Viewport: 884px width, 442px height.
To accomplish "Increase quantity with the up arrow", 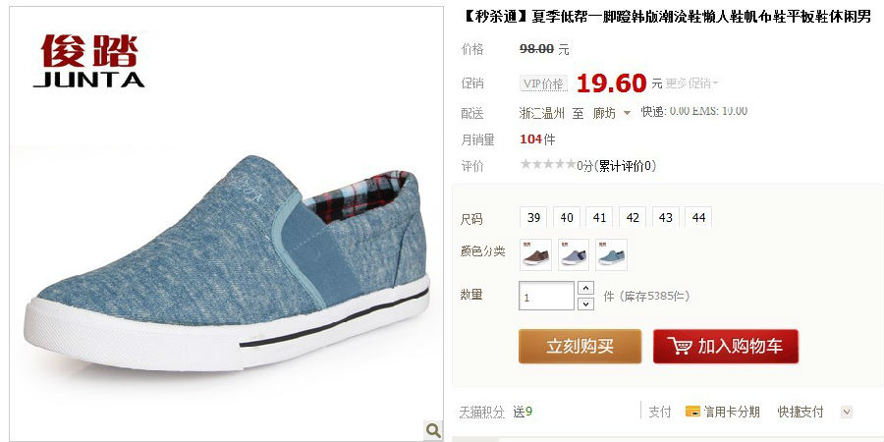I will (586, 288).
